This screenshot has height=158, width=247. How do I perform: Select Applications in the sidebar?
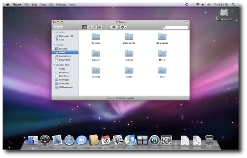65,56
